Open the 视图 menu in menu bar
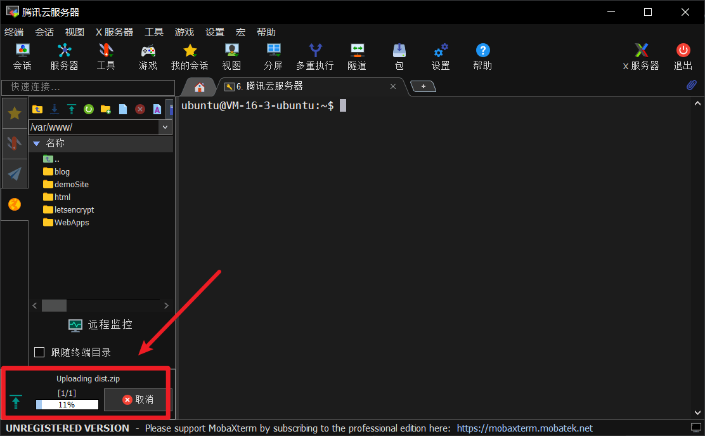This screenshot has height=436, width=705. tap(75, 32)
